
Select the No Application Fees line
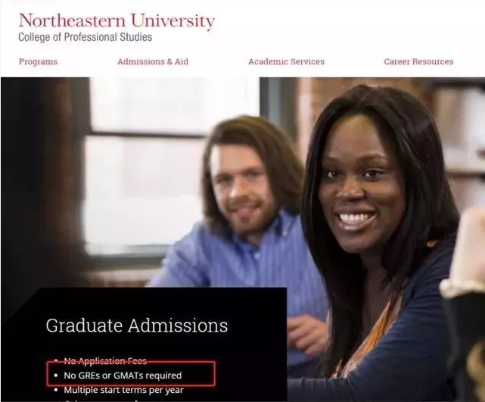click(x=105, y=361)
